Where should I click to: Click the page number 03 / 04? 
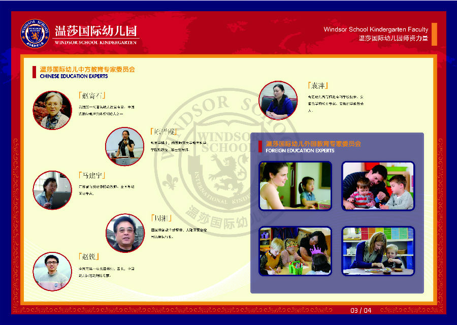pos(361,310)
